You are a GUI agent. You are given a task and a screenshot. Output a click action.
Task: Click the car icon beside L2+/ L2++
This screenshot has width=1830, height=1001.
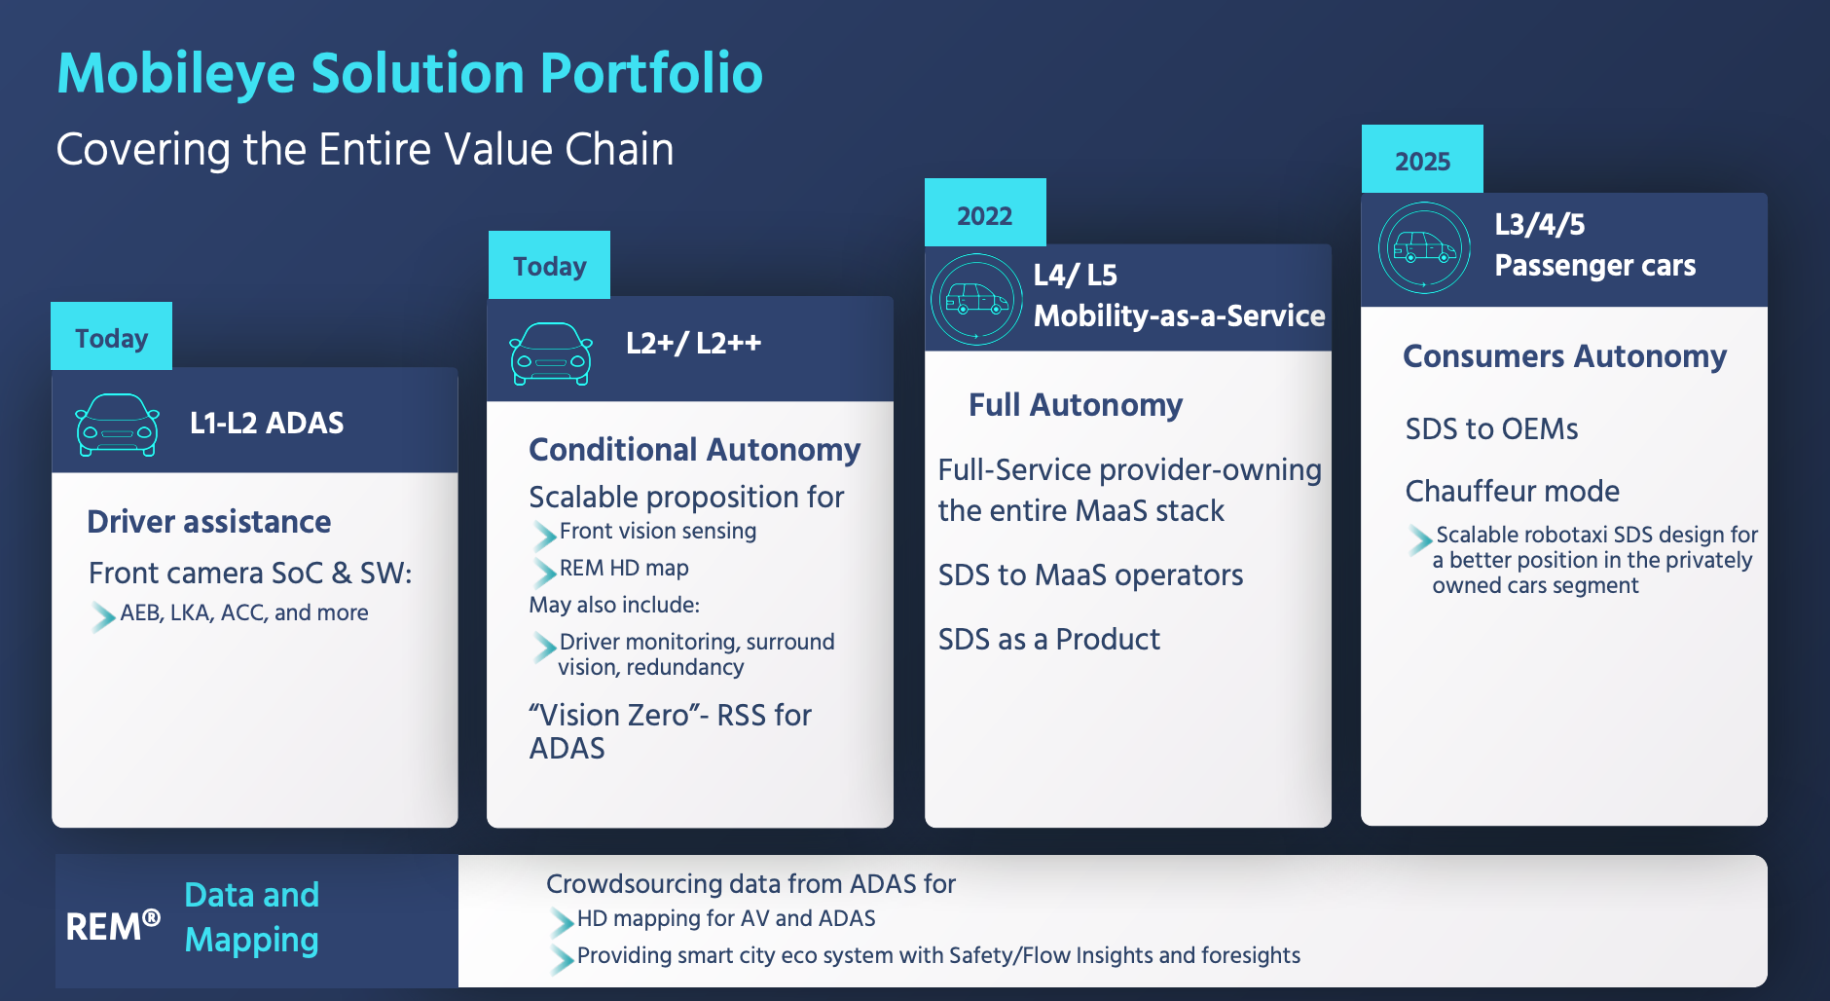tap(551, 353)
